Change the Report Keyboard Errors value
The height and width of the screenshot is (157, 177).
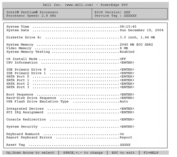(x=126, y=138)
